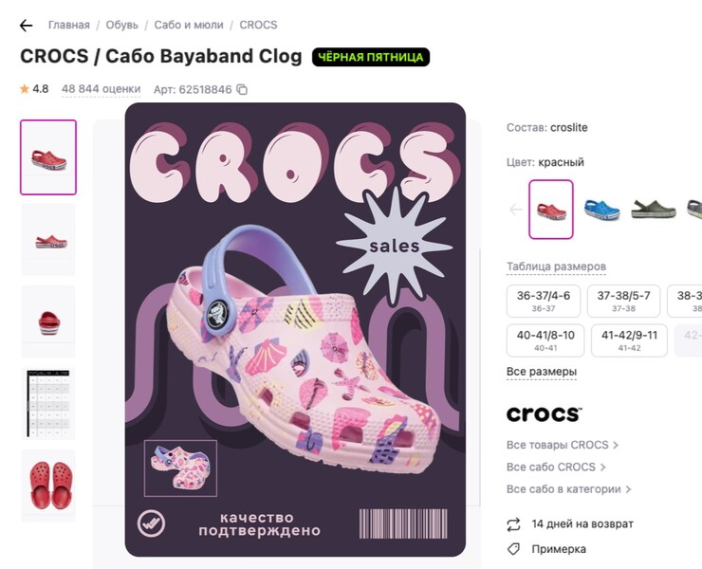Viewport: 702px width, 569px height.
Task: Click the star rating icon
Action: [25, 89]
